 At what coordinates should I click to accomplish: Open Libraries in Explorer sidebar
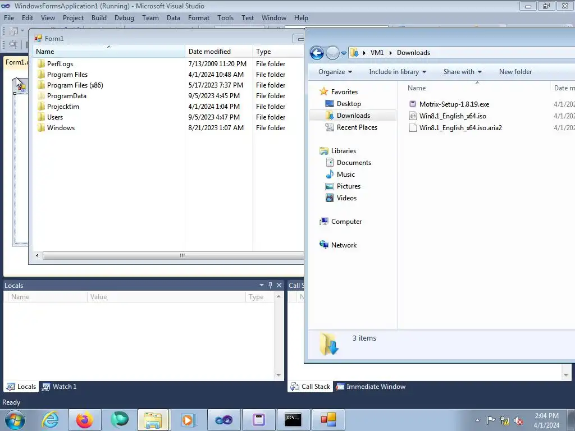[343, 150]
